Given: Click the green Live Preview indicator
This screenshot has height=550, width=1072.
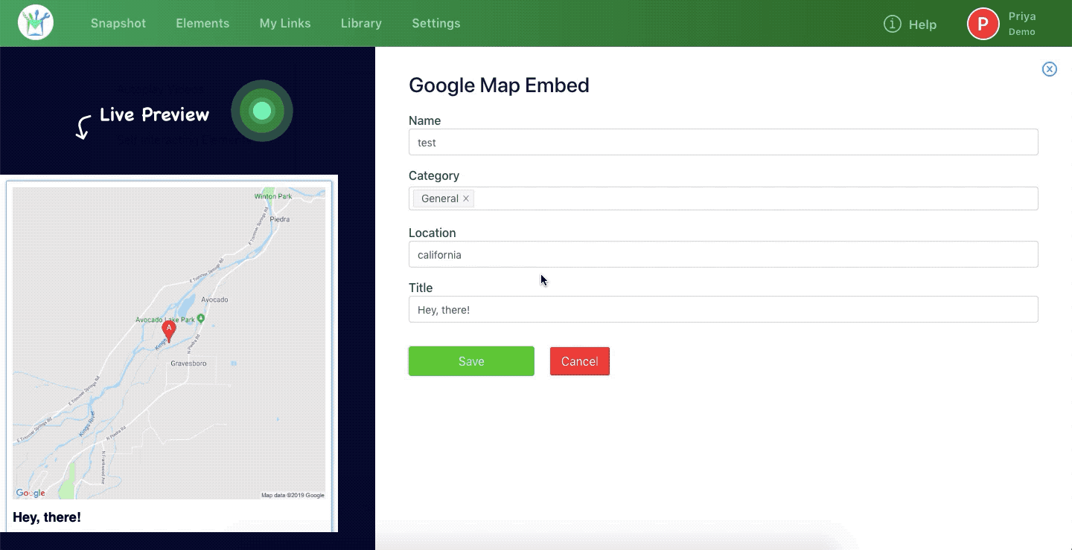Looking at the screenshot, I should [262, 111].
